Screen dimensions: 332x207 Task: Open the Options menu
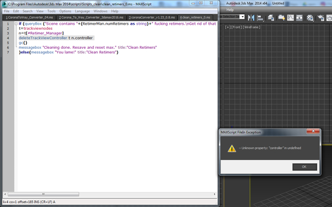65,11
